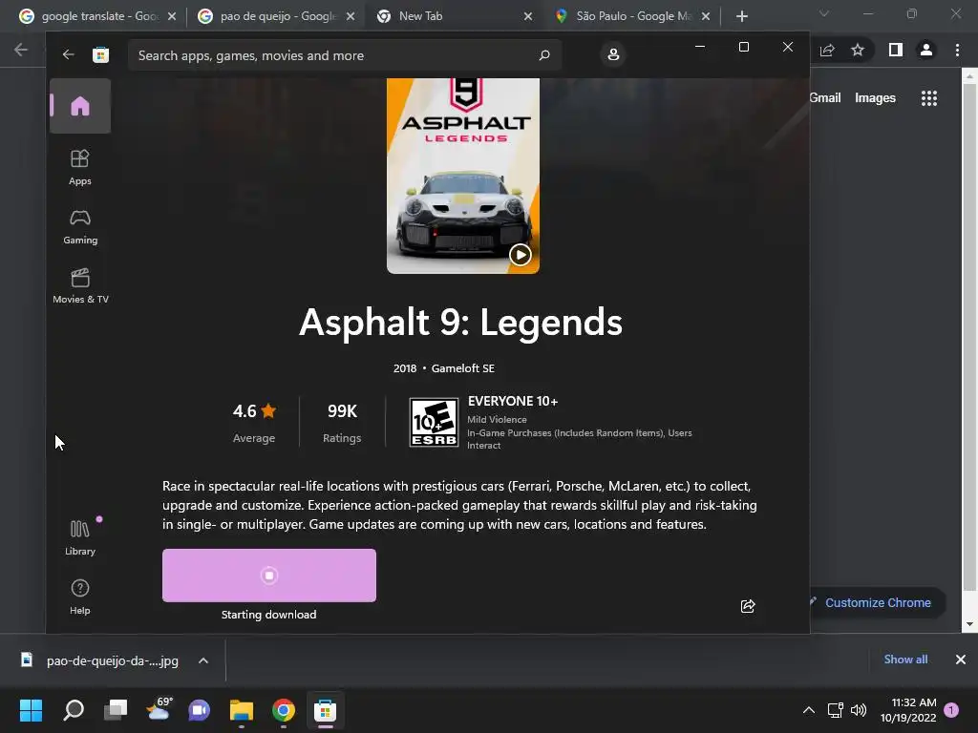Play the Asphalt 9 trailer video

click(521, 254)
